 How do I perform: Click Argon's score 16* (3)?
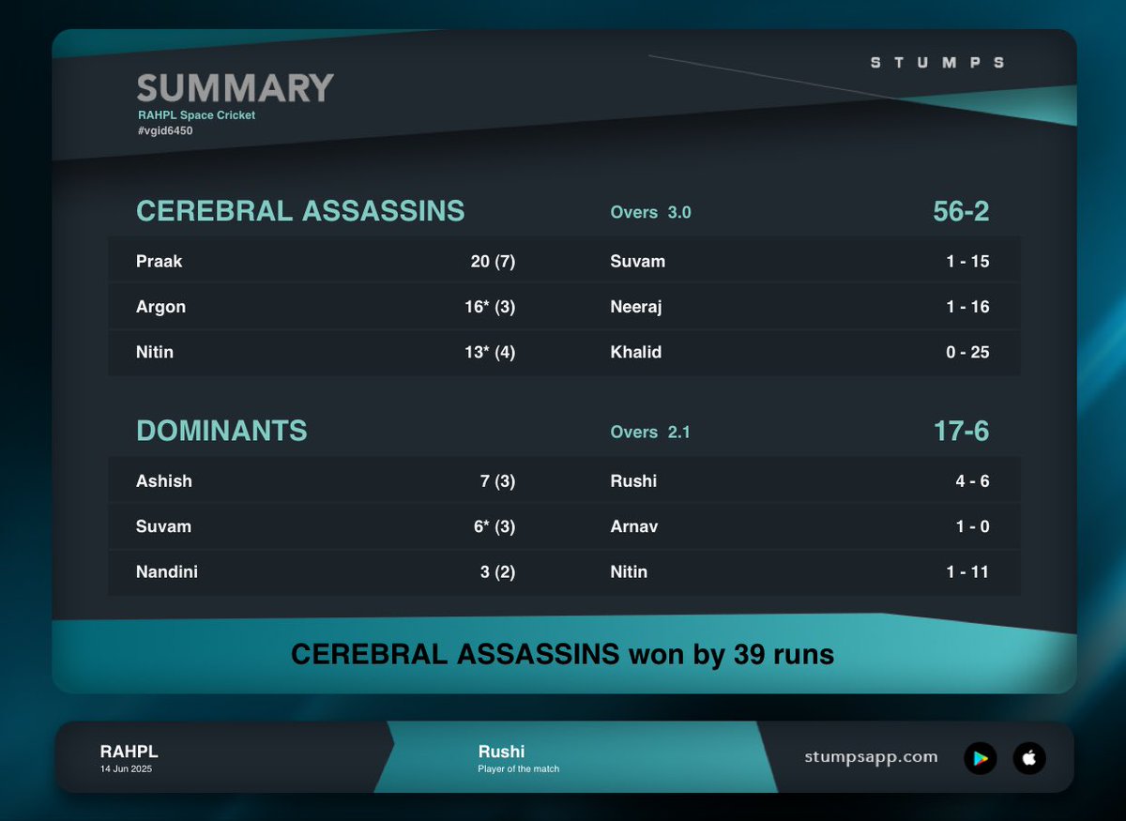[x=488, y=307]
